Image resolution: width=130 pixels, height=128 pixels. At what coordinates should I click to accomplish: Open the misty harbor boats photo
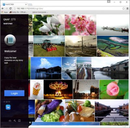pos(113,25)
